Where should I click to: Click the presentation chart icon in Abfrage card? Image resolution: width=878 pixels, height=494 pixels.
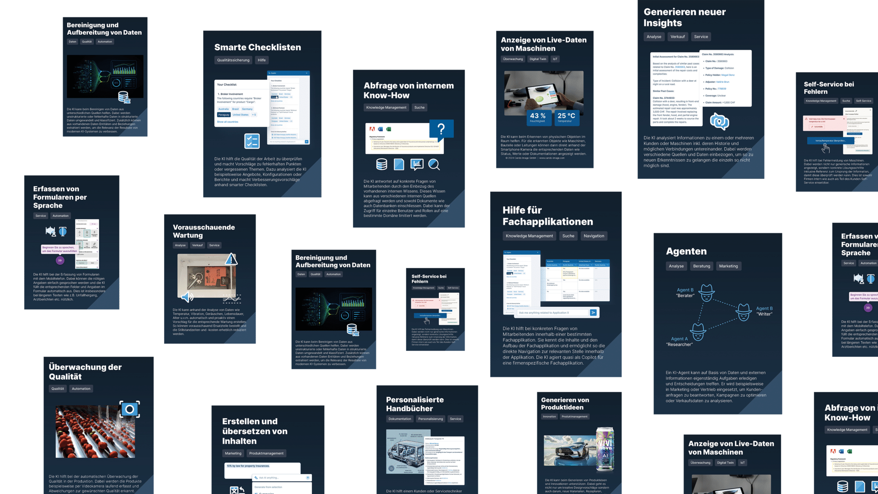click(x=417, y=165)
